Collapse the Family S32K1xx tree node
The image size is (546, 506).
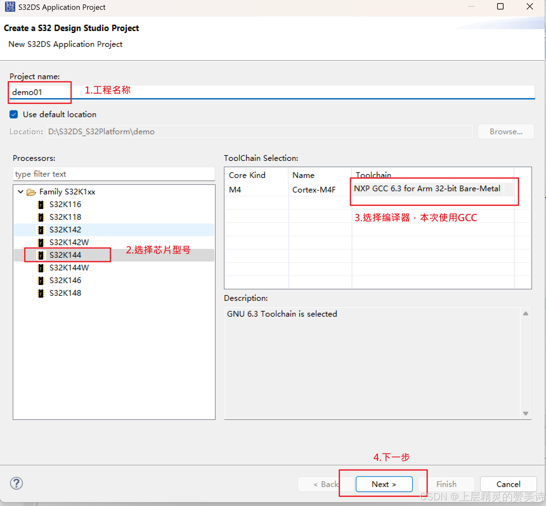(21, 192)
